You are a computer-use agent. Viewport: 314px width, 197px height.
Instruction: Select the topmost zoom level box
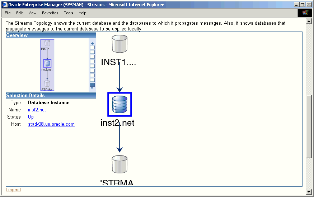tap(92, 47)
